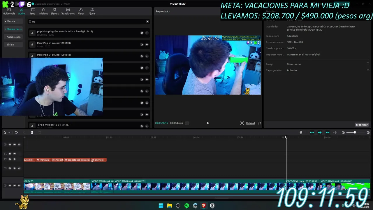Collapse the 'Efectos de s...' category
Image resolution: width=373 pixels, height=210 pixels.
tap(14, 29)
